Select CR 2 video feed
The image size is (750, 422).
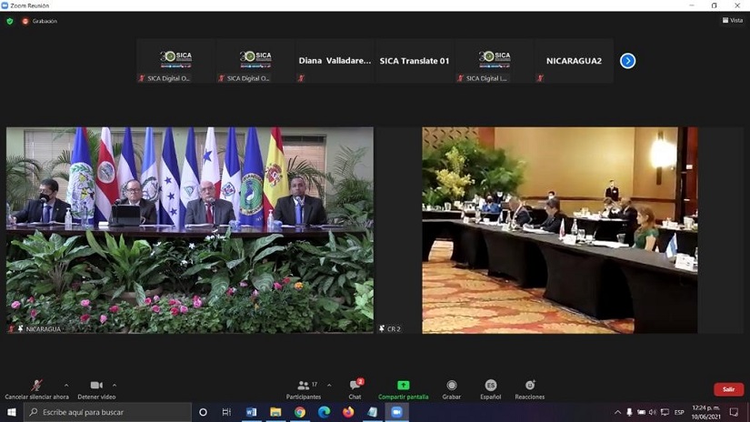coord(560,230)
